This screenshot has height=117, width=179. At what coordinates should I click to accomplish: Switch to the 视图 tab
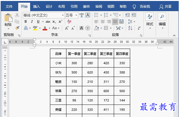pos(111,6)
